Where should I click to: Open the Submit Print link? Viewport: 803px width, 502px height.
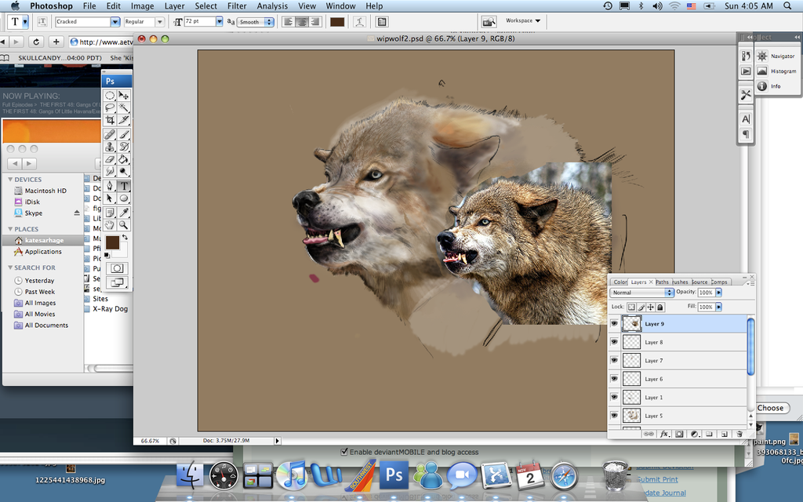pyautogui.click(x=658, y=479)
